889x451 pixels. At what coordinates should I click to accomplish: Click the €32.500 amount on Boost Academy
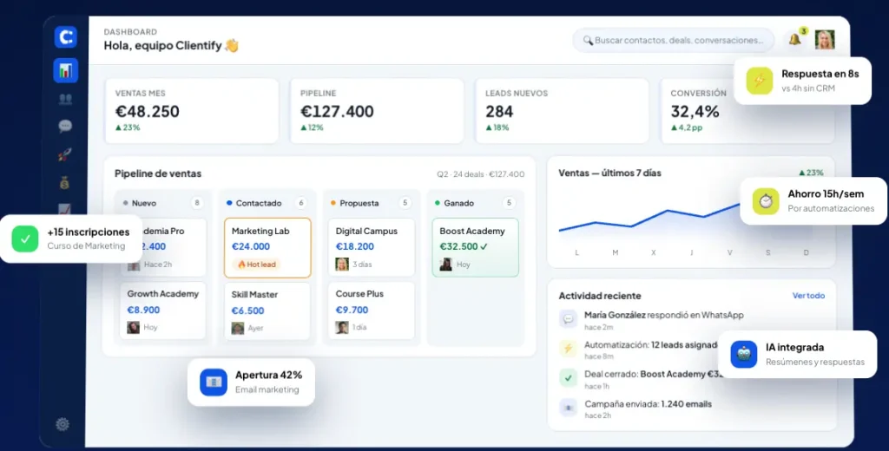coord(458,246)
